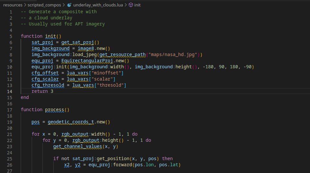Screen dimensions: 310x173
Task: Click 'cfg_offset' variable on line 11
Action: coord(45,73)
